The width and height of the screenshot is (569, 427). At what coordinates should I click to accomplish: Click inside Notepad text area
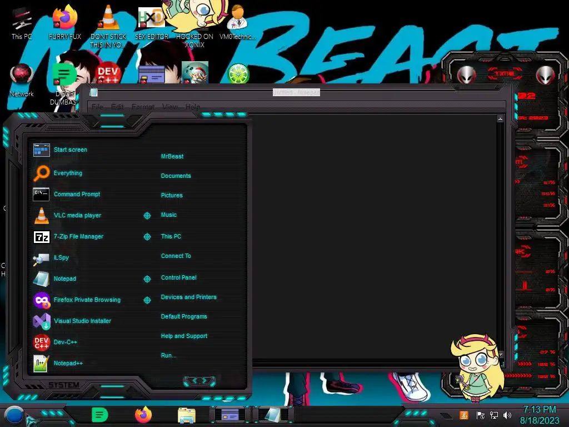click(374, 236)
